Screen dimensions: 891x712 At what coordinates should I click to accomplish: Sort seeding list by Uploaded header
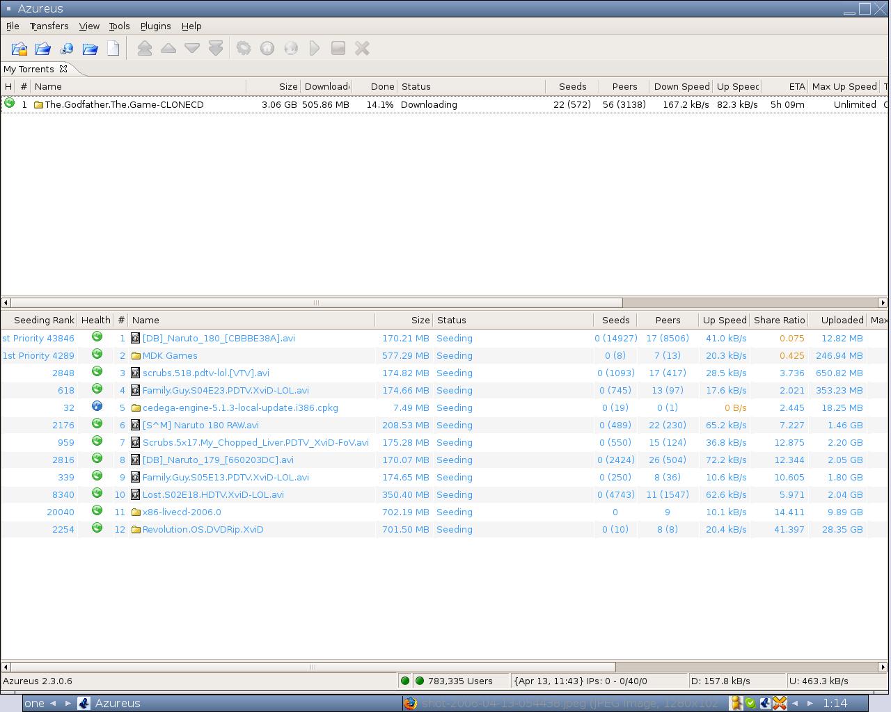(837, 320)
